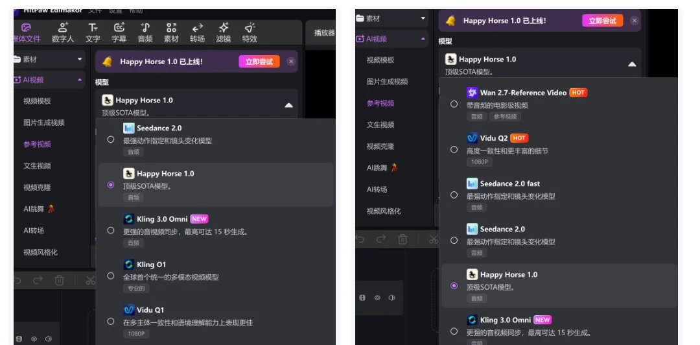Select Seedance 2.0 radio in left screenshot
700x345 pixels.
pyautogui.click(x=111, y=139)
